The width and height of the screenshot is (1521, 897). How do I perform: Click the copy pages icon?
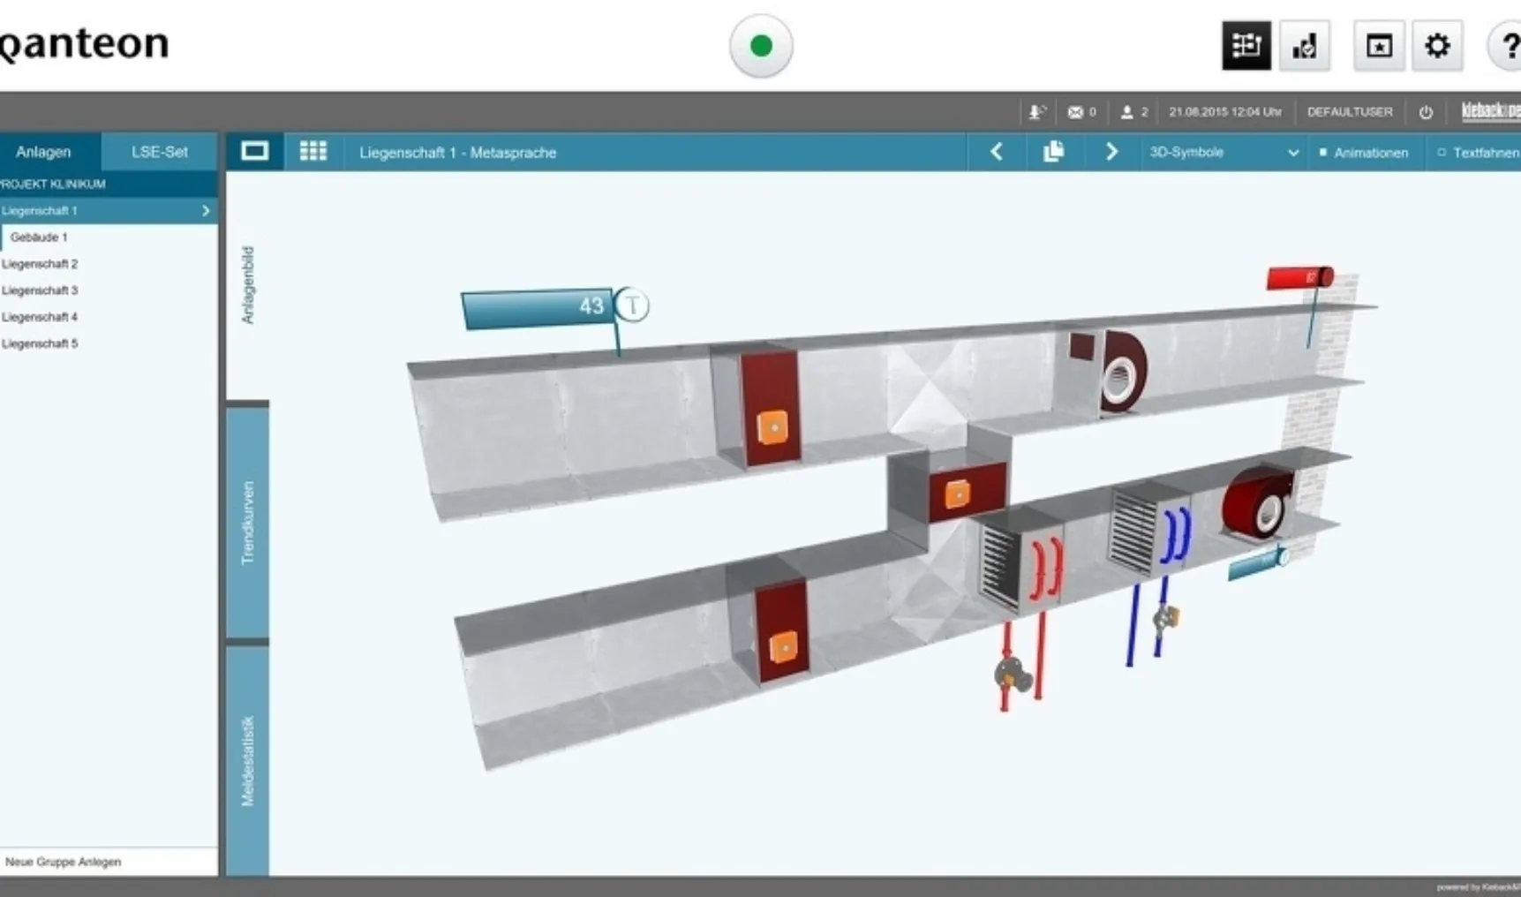(1053, 152)
